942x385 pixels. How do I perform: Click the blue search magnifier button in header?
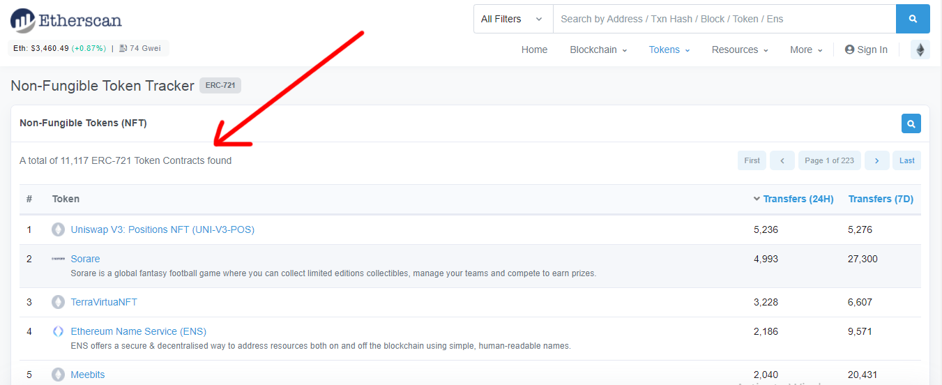coord(913,19)
